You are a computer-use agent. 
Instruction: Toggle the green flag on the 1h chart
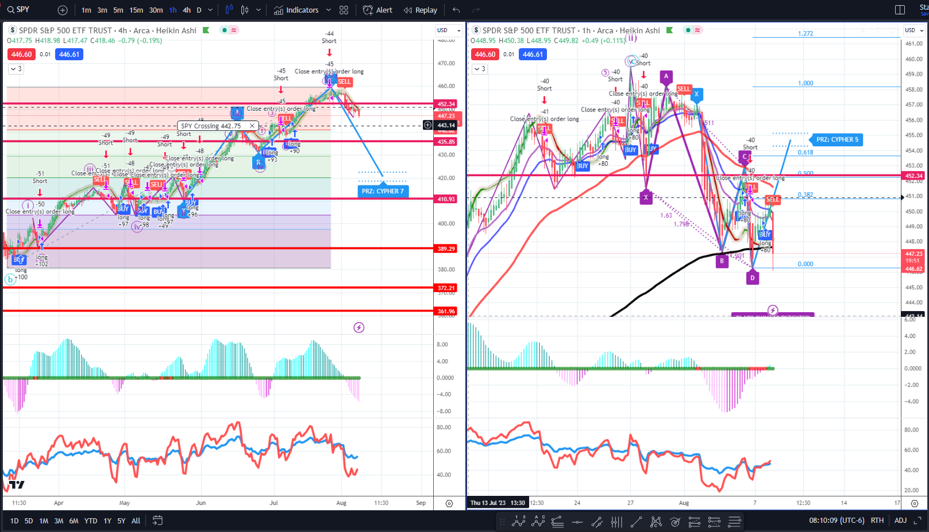[x=669, y=30]
